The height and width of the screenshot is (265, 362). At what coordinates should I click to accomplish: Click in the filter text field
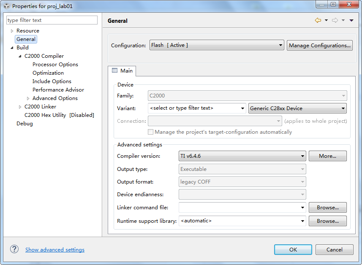coord(52,20)
